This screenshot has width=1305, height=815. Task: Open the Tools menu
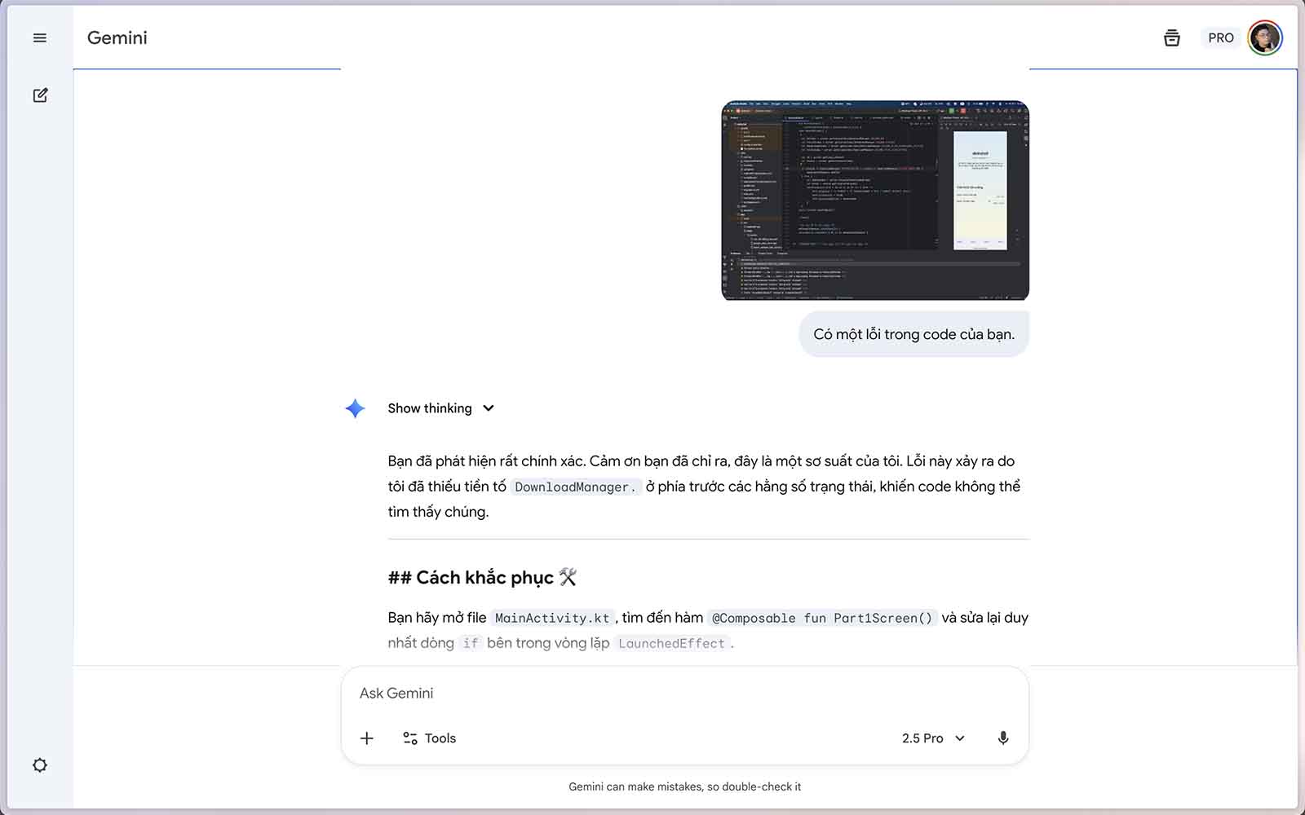pos(430,738)
